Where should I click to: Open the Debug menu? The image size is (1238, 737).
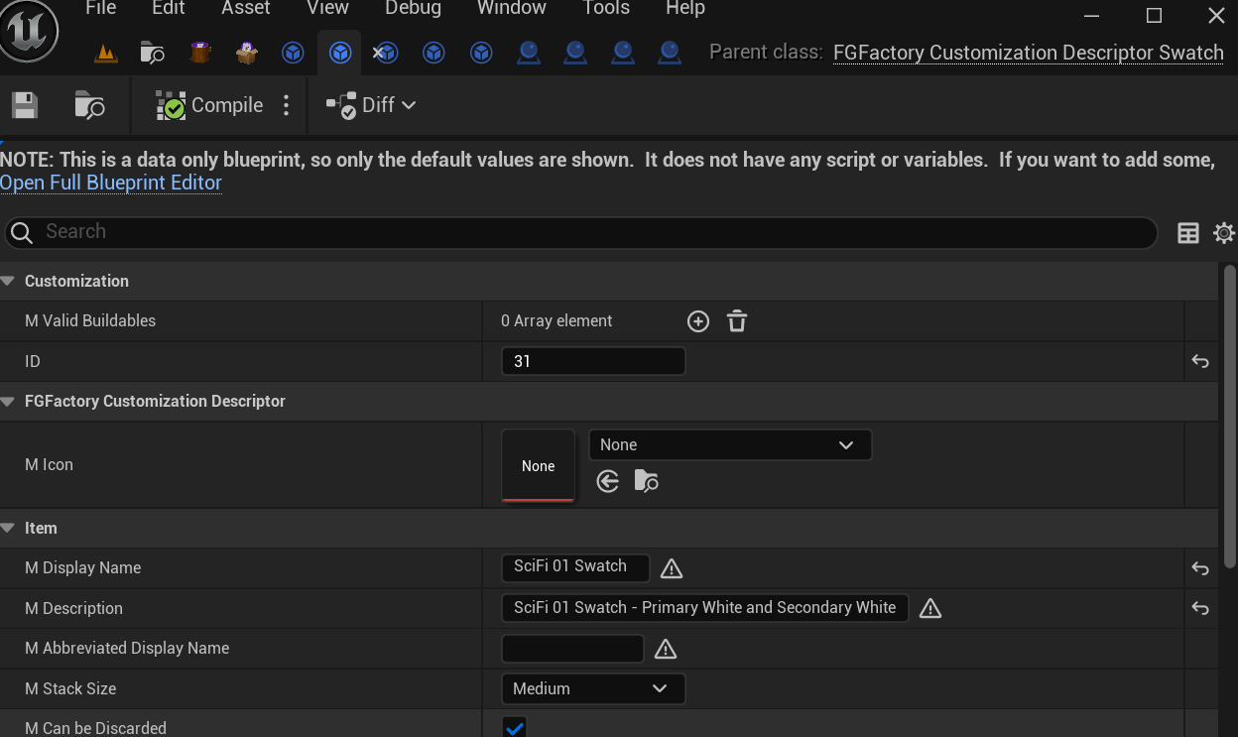coord(413,9)
